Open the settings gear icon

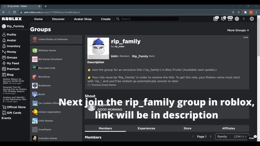pyautogui.click(x=252, y=19)
